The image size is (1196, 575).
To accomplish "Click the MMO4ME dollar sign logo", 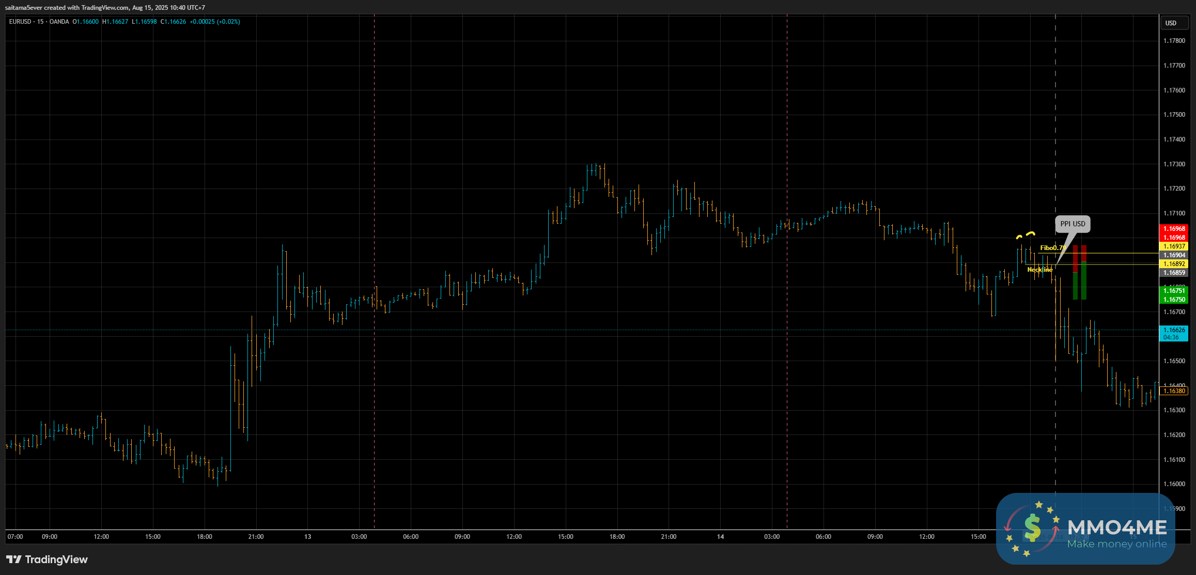I will coord(1031,527).
